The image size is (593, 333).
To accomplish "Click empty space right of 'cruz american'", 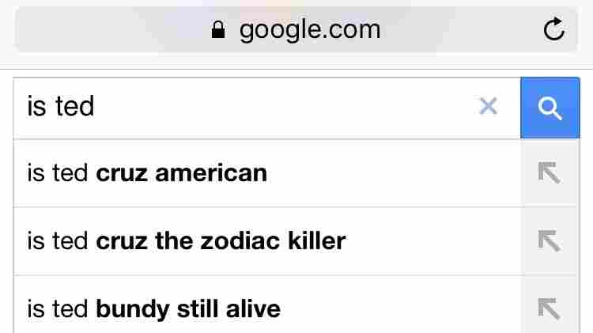I will (x=393, y=173).
